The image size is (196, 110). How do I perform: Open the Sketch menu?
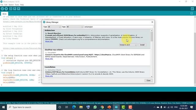coord(11,5)
